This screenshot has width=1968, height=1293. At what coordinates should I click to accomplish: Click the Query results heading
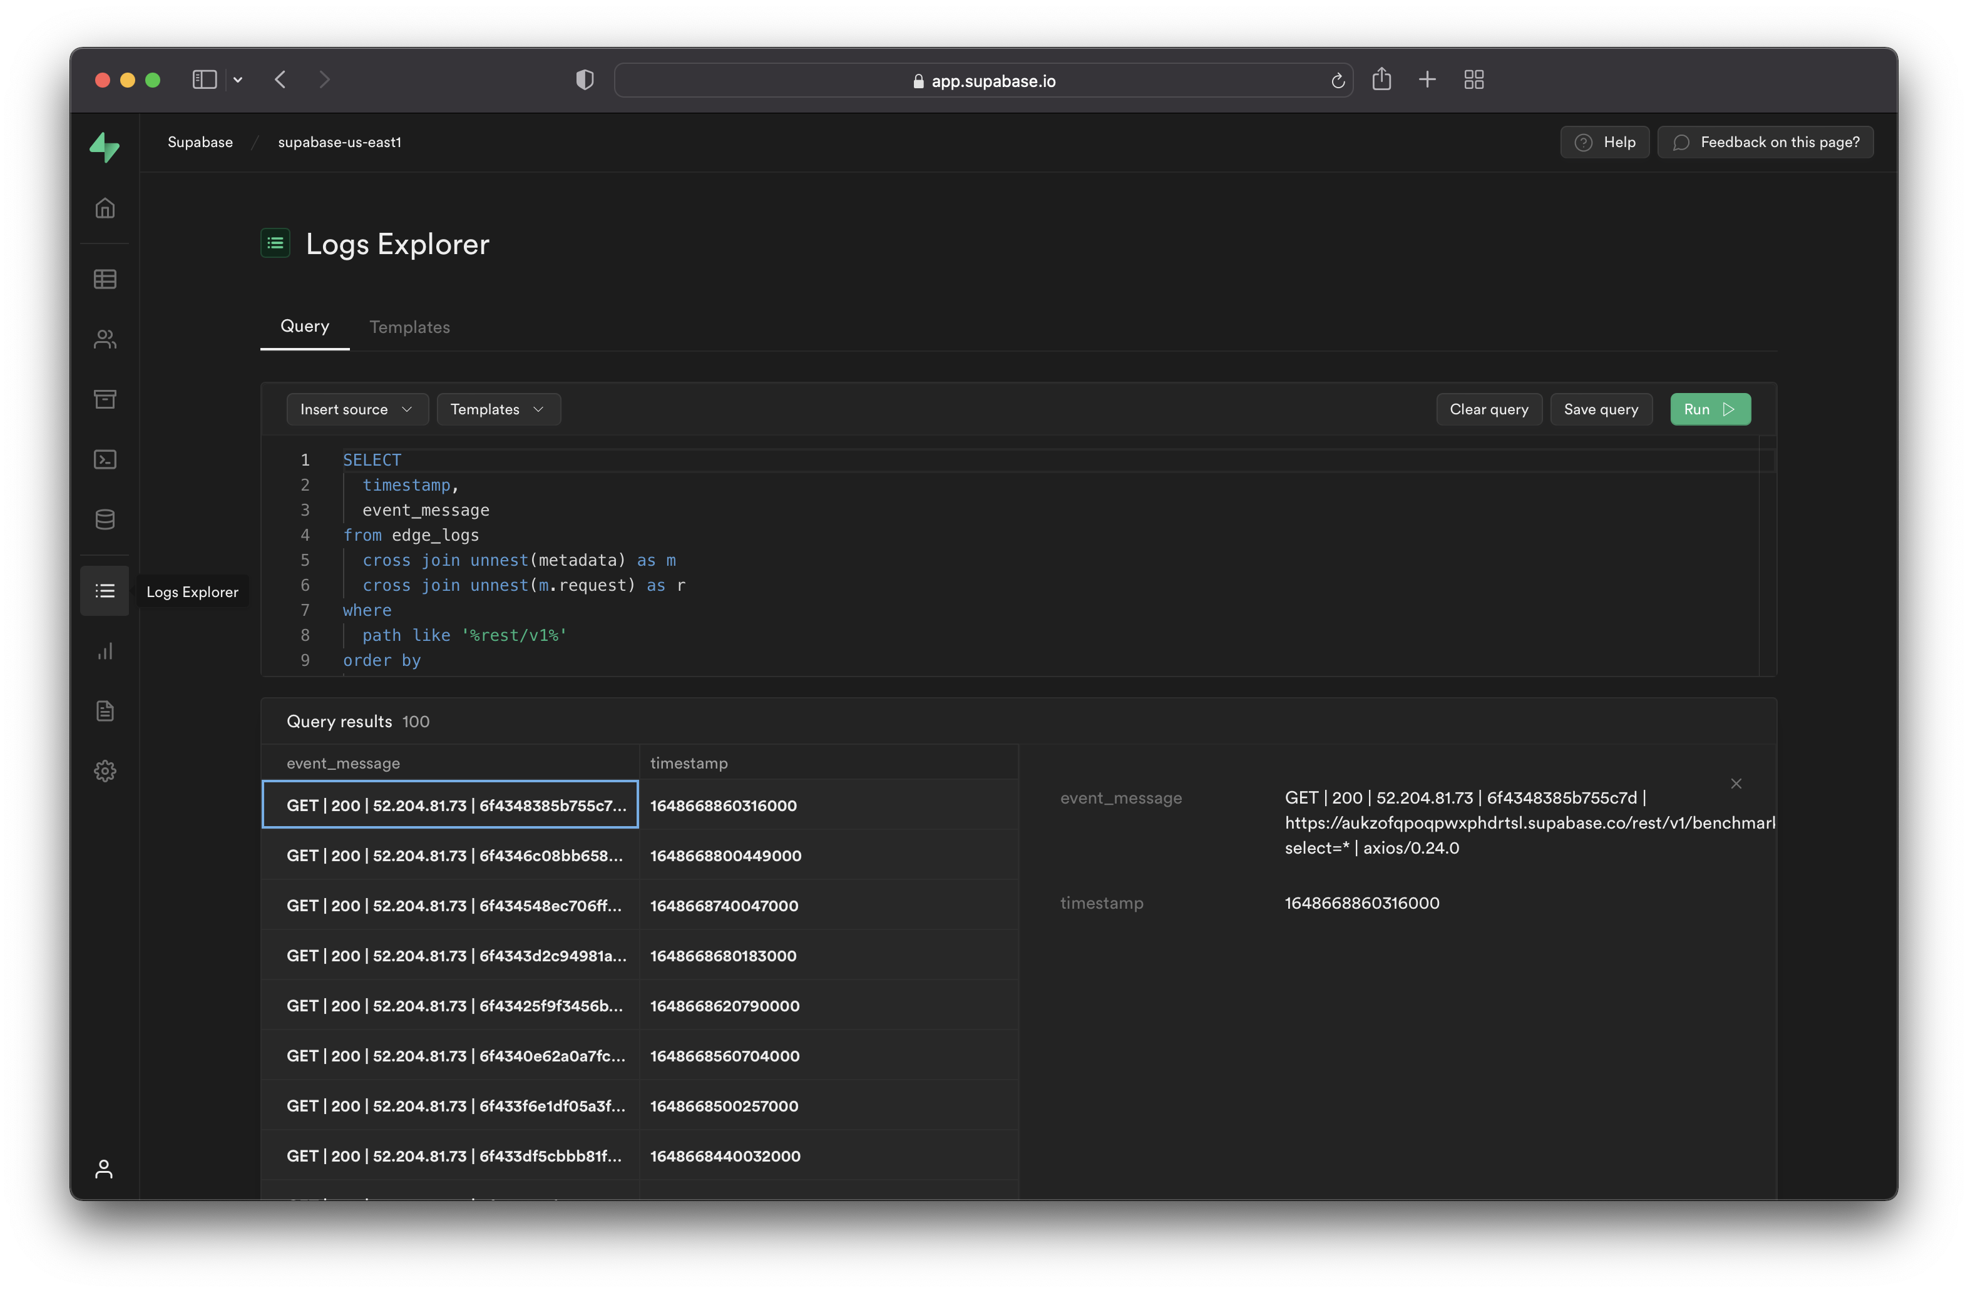(339, 721)
